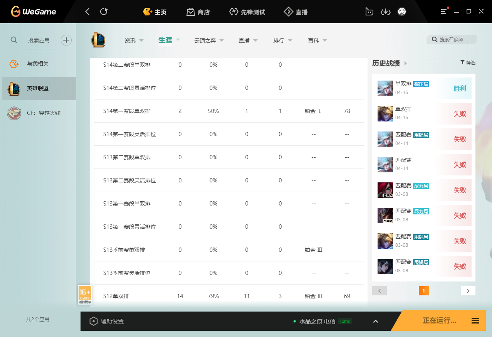Click the 搜索召唤师 search box
This screenshot has width=492, height=337.
pyautogui.click(x=452, y=40)
